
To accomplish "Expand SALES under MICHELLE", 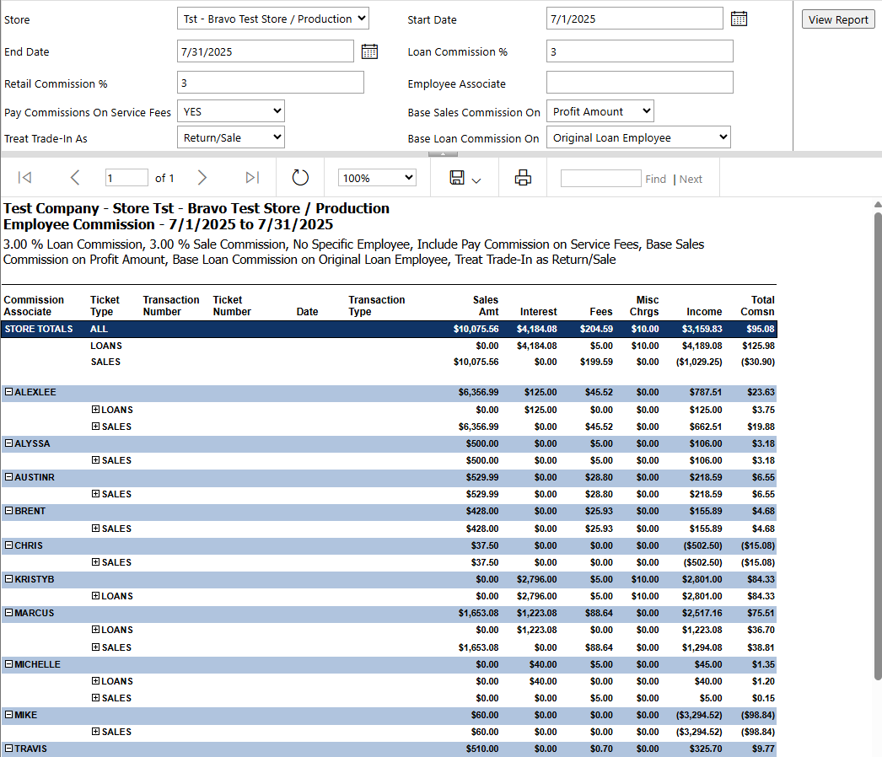I will (x=95, y=698).
